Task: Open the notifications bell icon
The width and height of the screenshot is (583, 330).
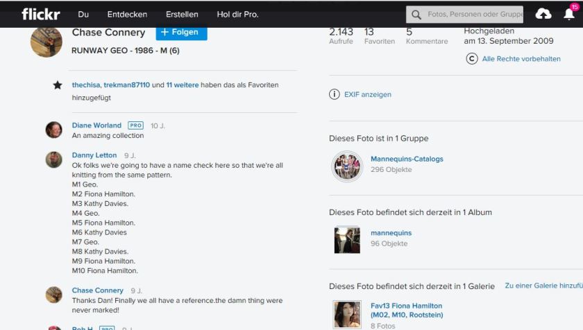Action: pyautogui.click(x=568, y=14)
